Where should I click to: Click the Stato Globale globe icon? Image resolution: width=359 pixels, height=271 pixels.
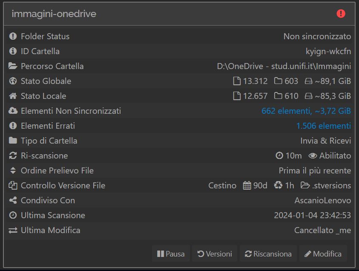13,81
